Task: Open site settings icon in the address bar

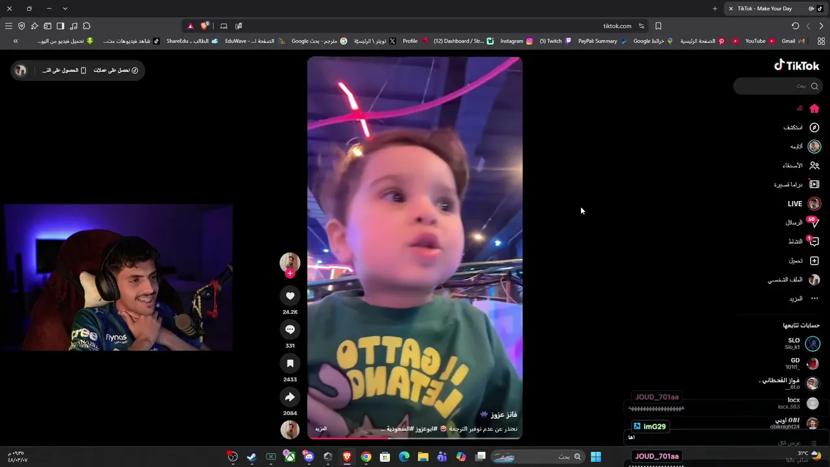Action: point(641,26)
